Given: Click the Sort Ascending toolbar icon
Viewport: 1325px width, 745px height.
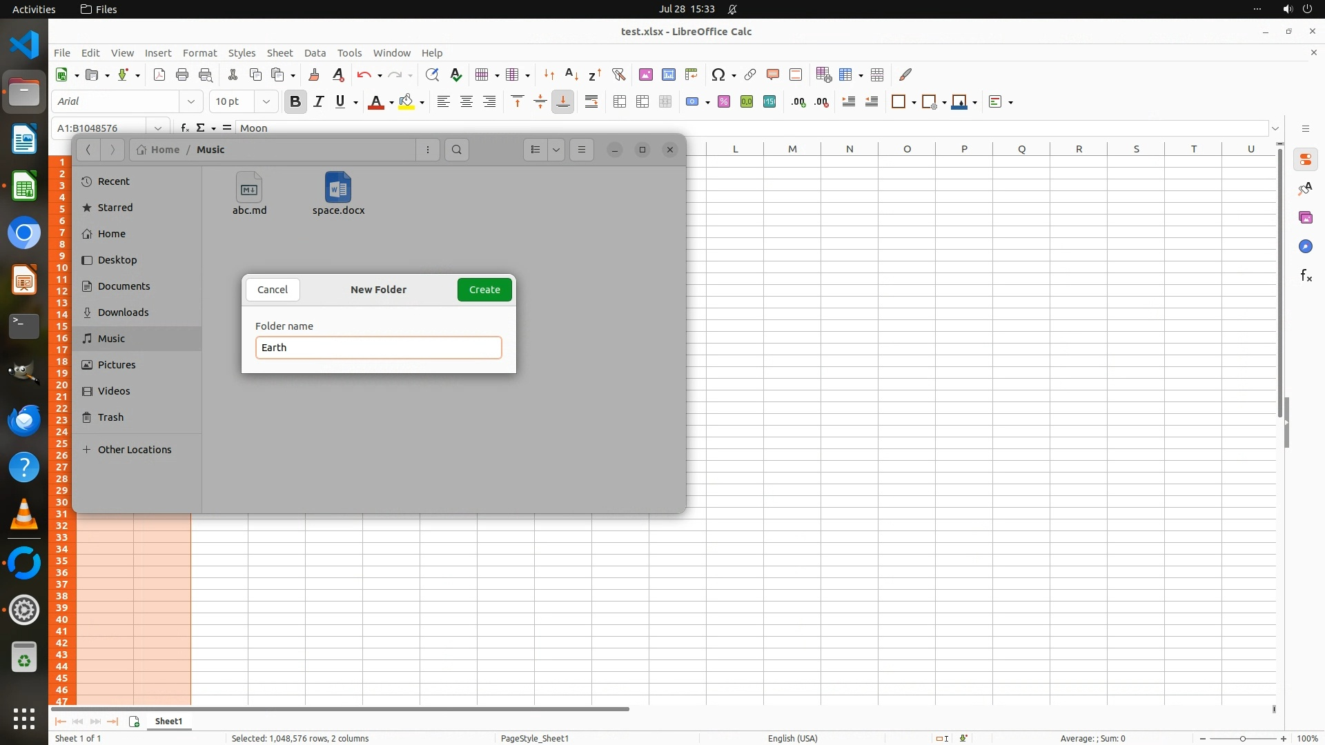Looking at the screenshot, I should (x=571, y=74).
